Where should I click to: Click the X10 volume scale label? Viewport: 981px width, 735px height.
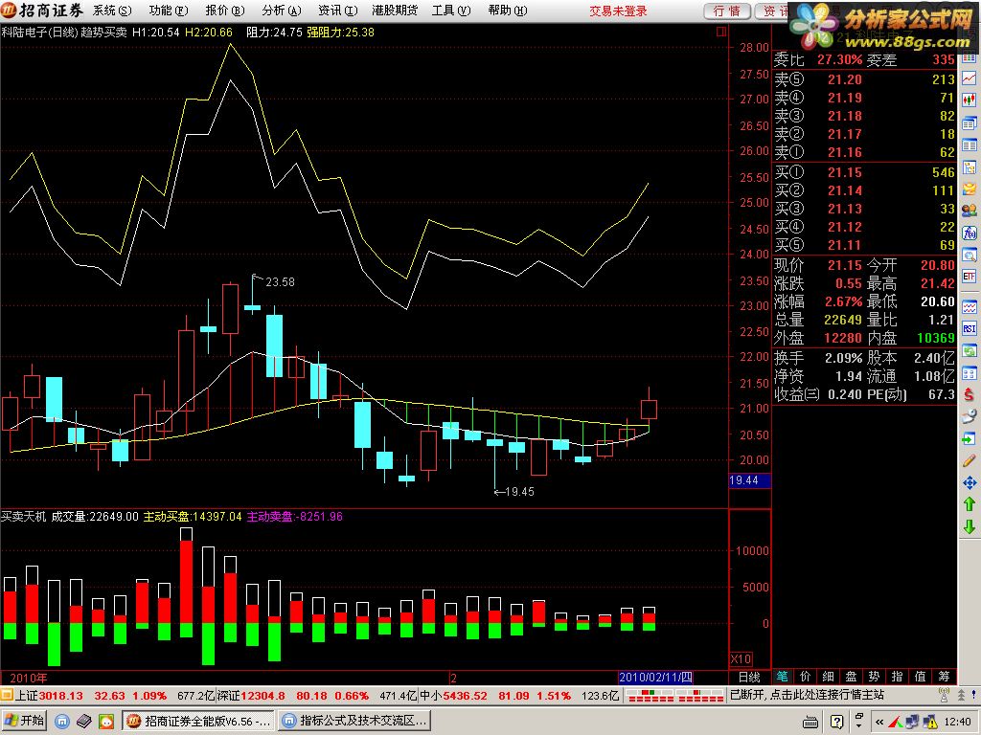tap(741, 658)
